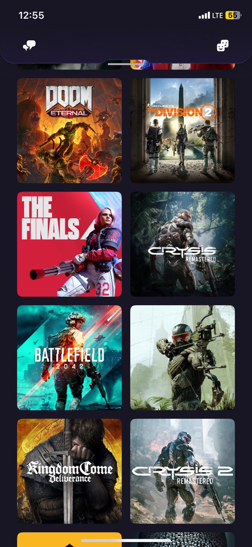The image size is (252, 547).
Task: Open the DOOM Eternal game cover
Action: pyautogui.click(x=70, y=130)
